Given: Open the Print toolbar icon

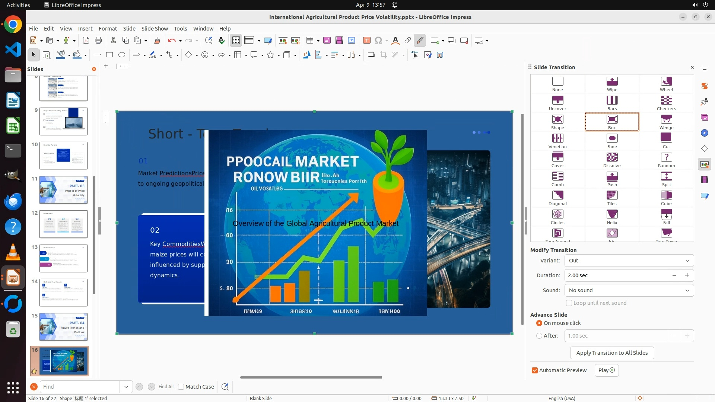Looking at the screenshot, I should pos(98,41).
